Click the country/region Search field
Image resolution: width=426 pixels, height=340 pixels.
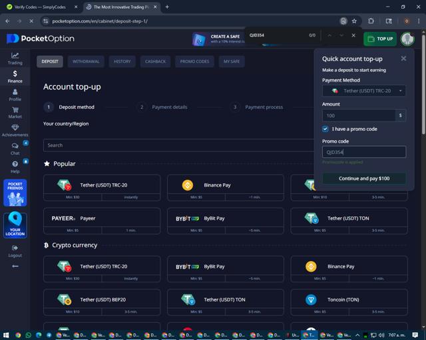pos(178,145)
